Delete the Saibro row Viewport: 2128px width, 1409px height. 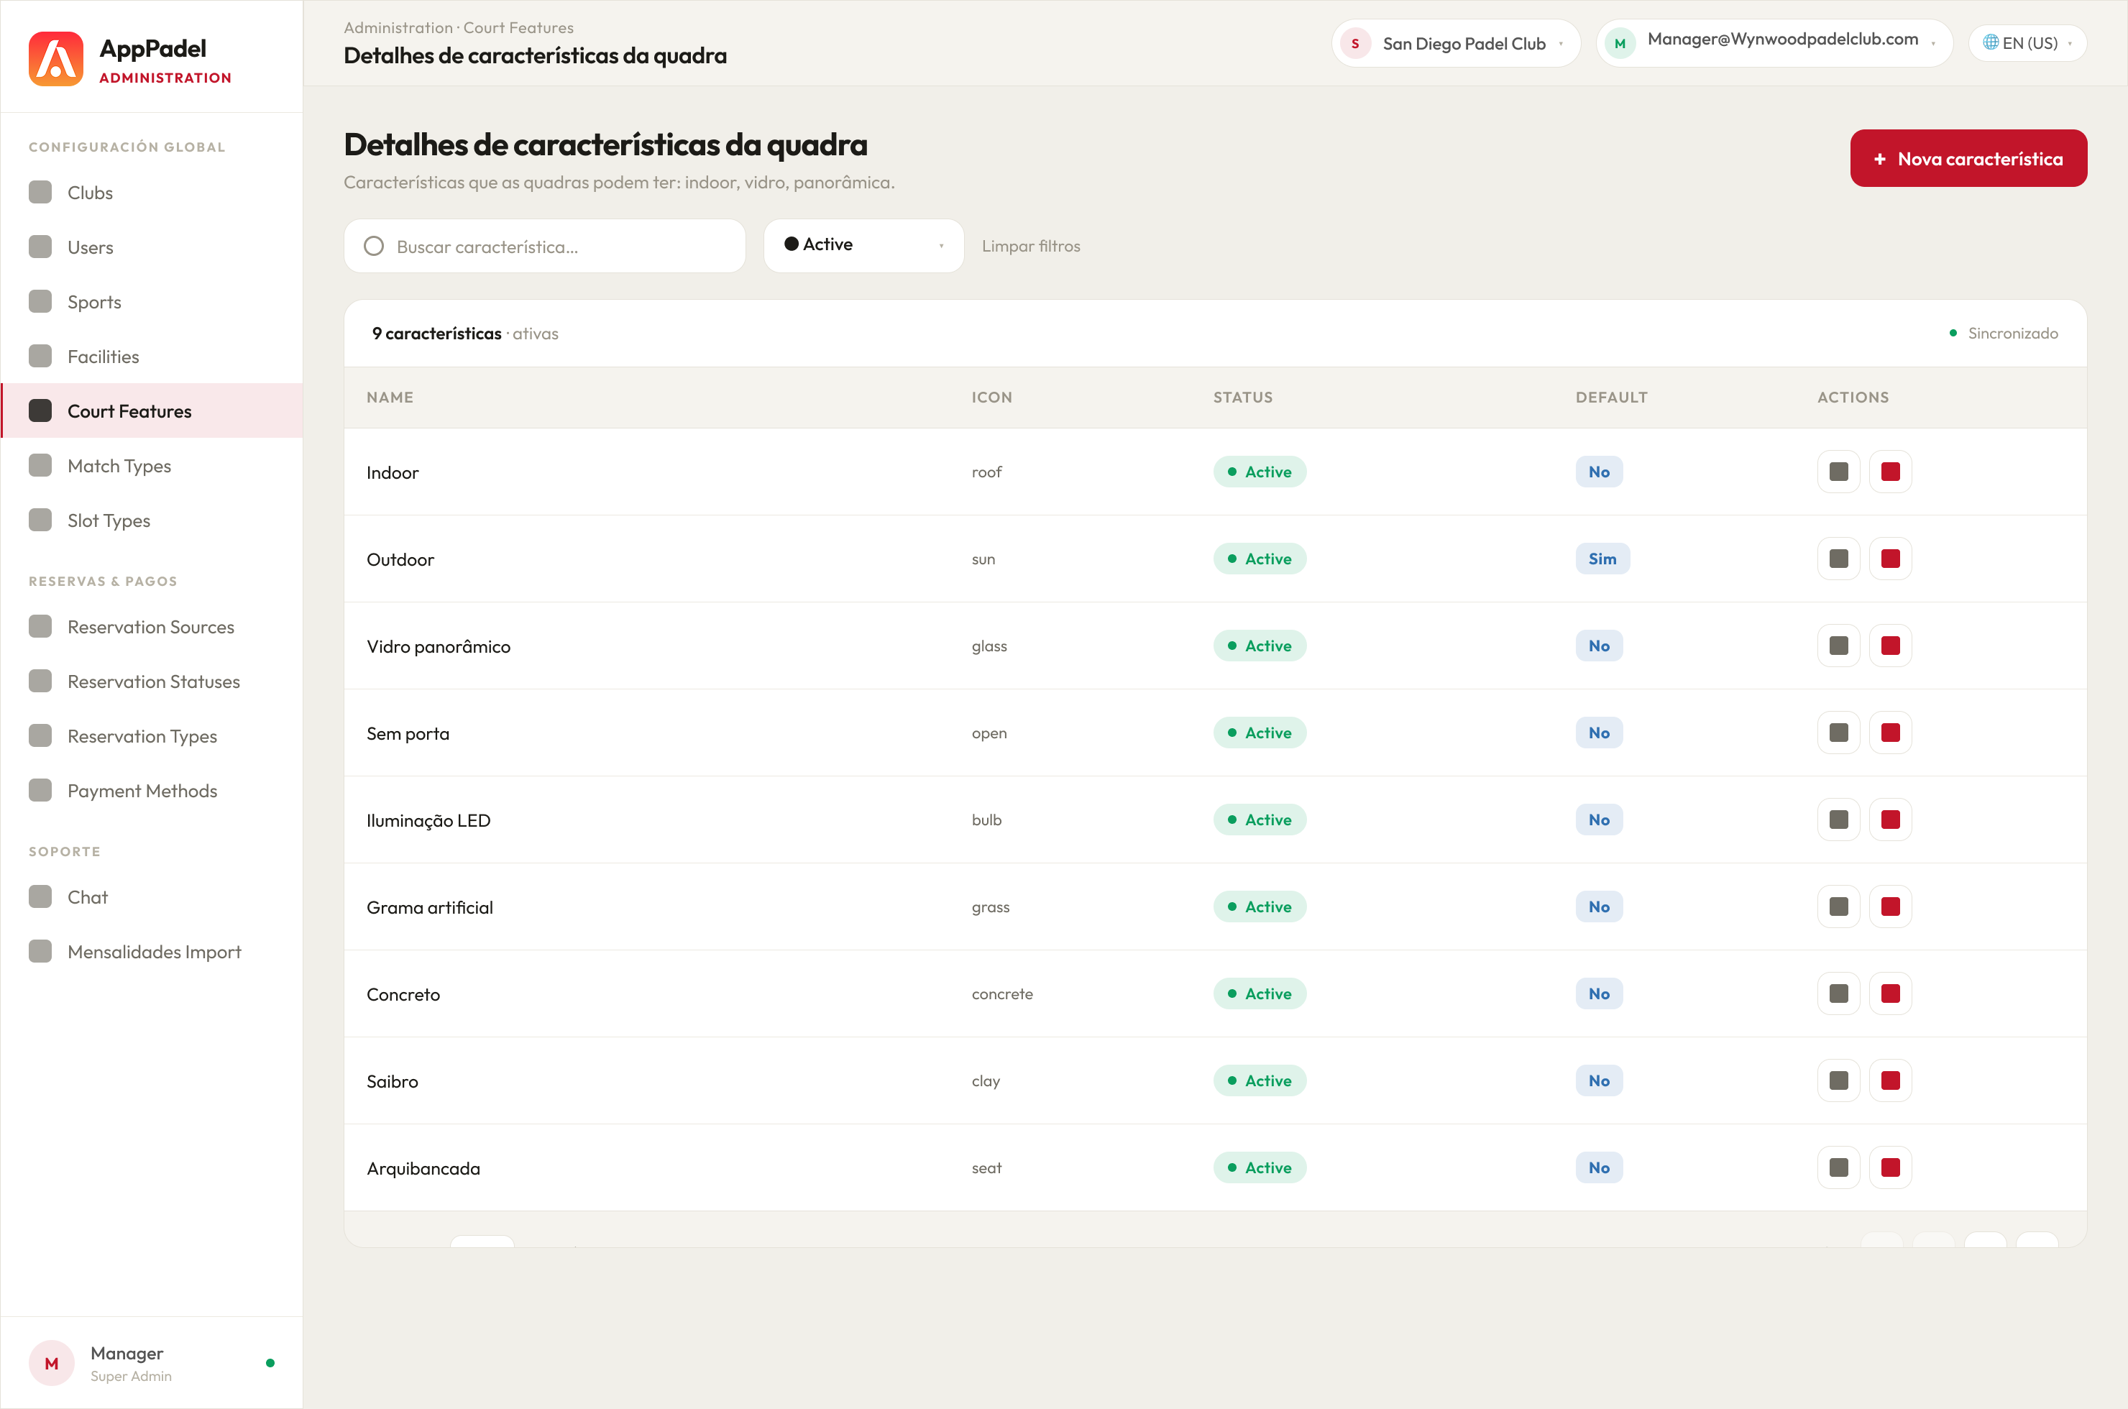pyautogui.click(x=1891, y=1081)
